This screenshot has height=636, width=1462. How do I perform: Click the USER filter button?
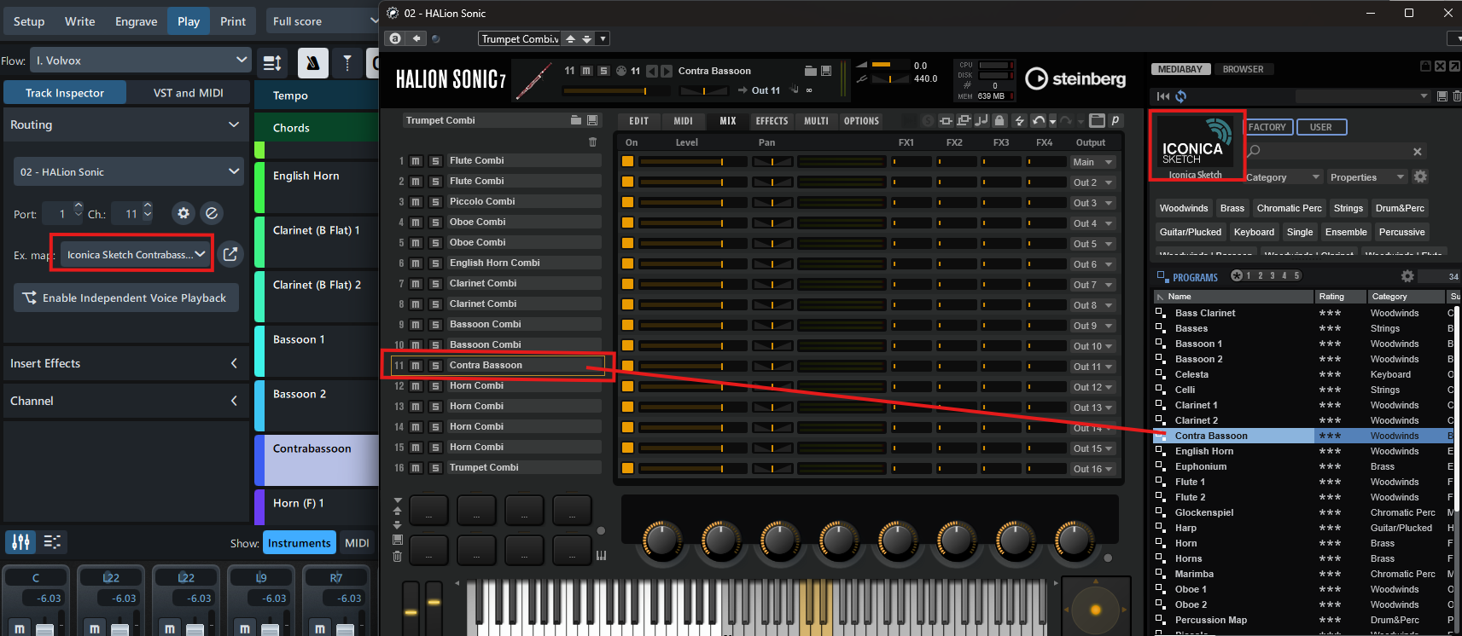1321,127
